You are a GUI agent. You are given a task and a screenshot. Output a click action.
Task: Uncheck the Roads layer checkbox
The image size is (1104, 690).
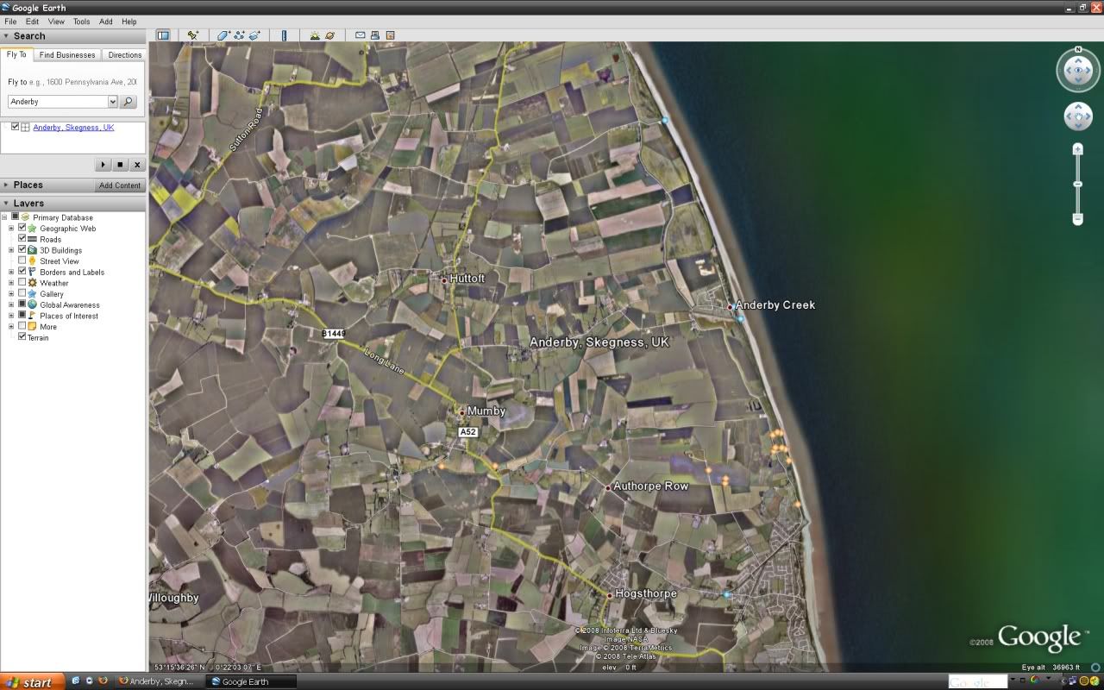pos(22,239)
